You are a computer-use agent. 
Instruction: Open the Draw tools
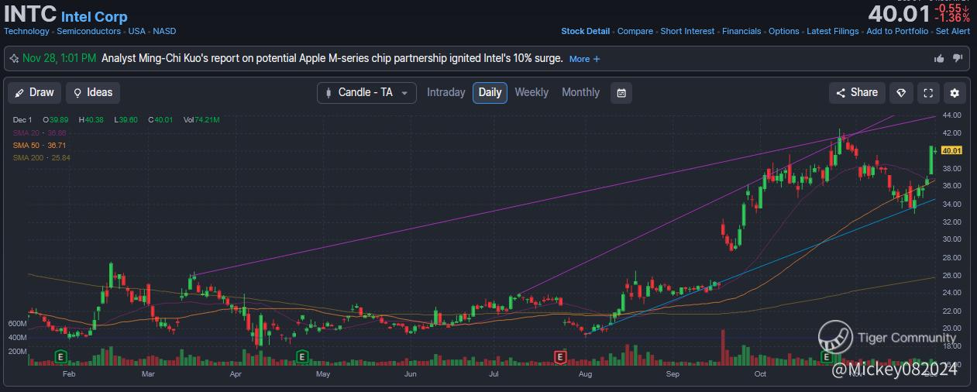[x=35, y=93]
